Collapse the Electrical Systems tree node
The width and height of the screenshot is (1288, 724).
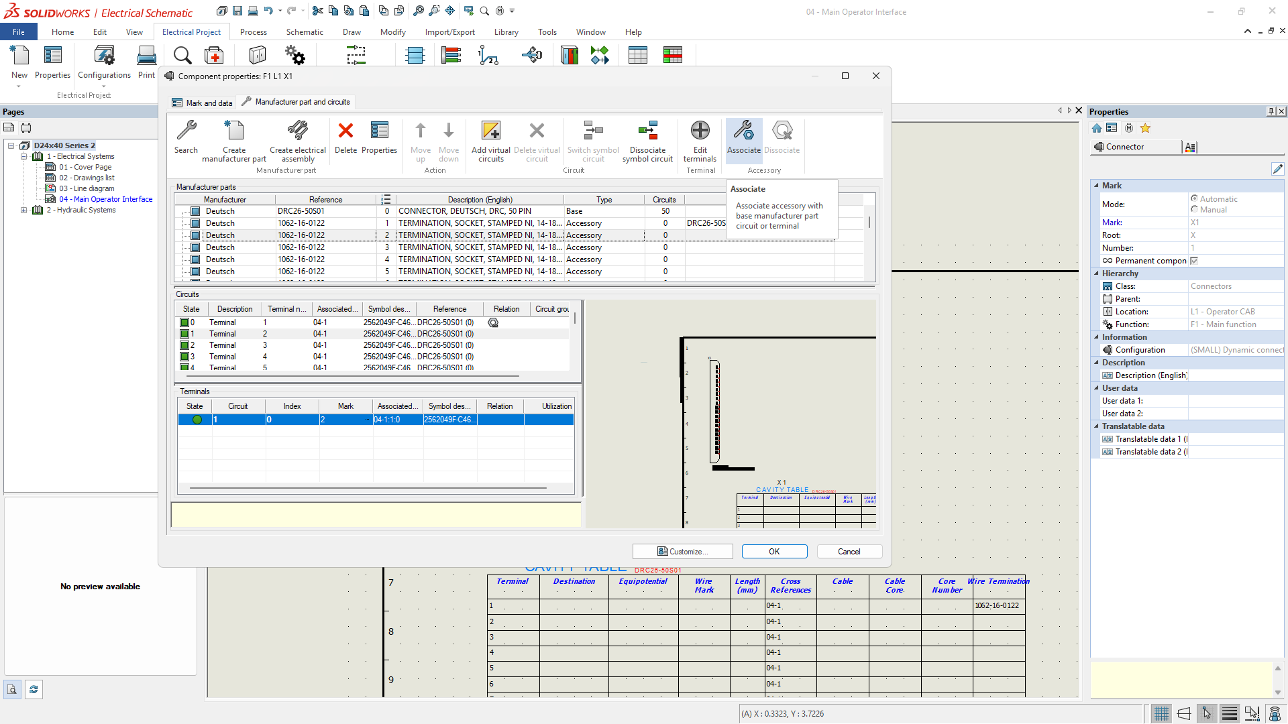[24, 156]
